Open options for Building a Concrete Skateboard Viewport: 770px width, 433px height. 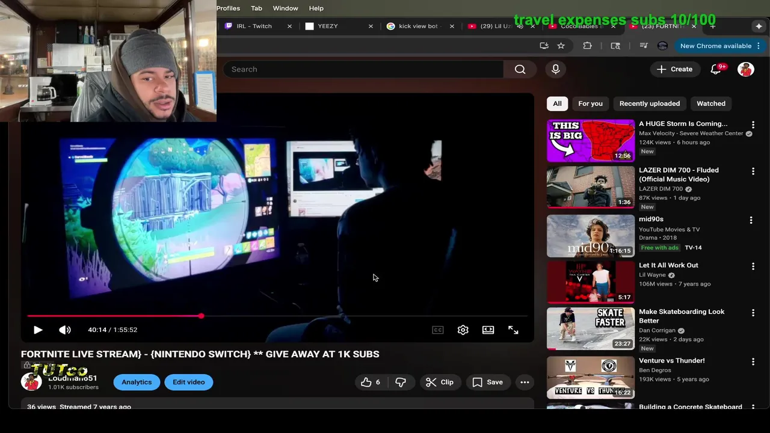click(753, 407)
